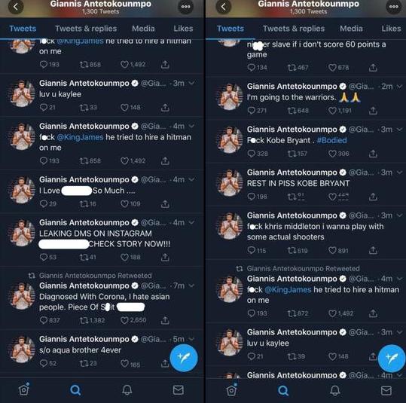Tap back arrow on left screenshot header
Screen dimensions: 406x403
click(16, 7)
